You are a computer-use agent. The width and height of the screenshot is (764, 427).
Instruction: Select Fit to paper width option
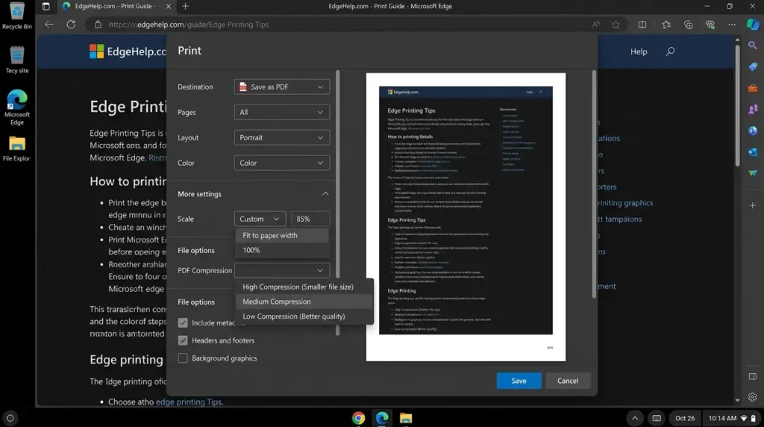click(282, 235)
